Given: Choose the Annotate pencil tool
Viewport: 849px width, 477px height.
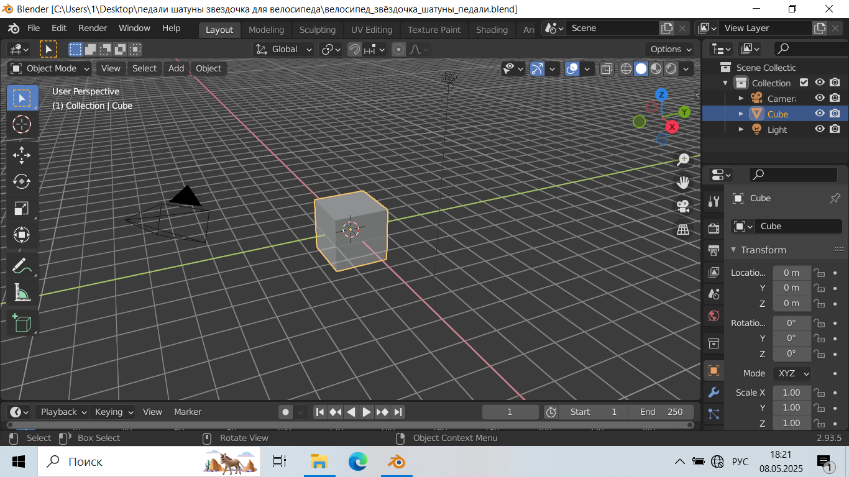Looking at the screenshot, I should point(22,266).
